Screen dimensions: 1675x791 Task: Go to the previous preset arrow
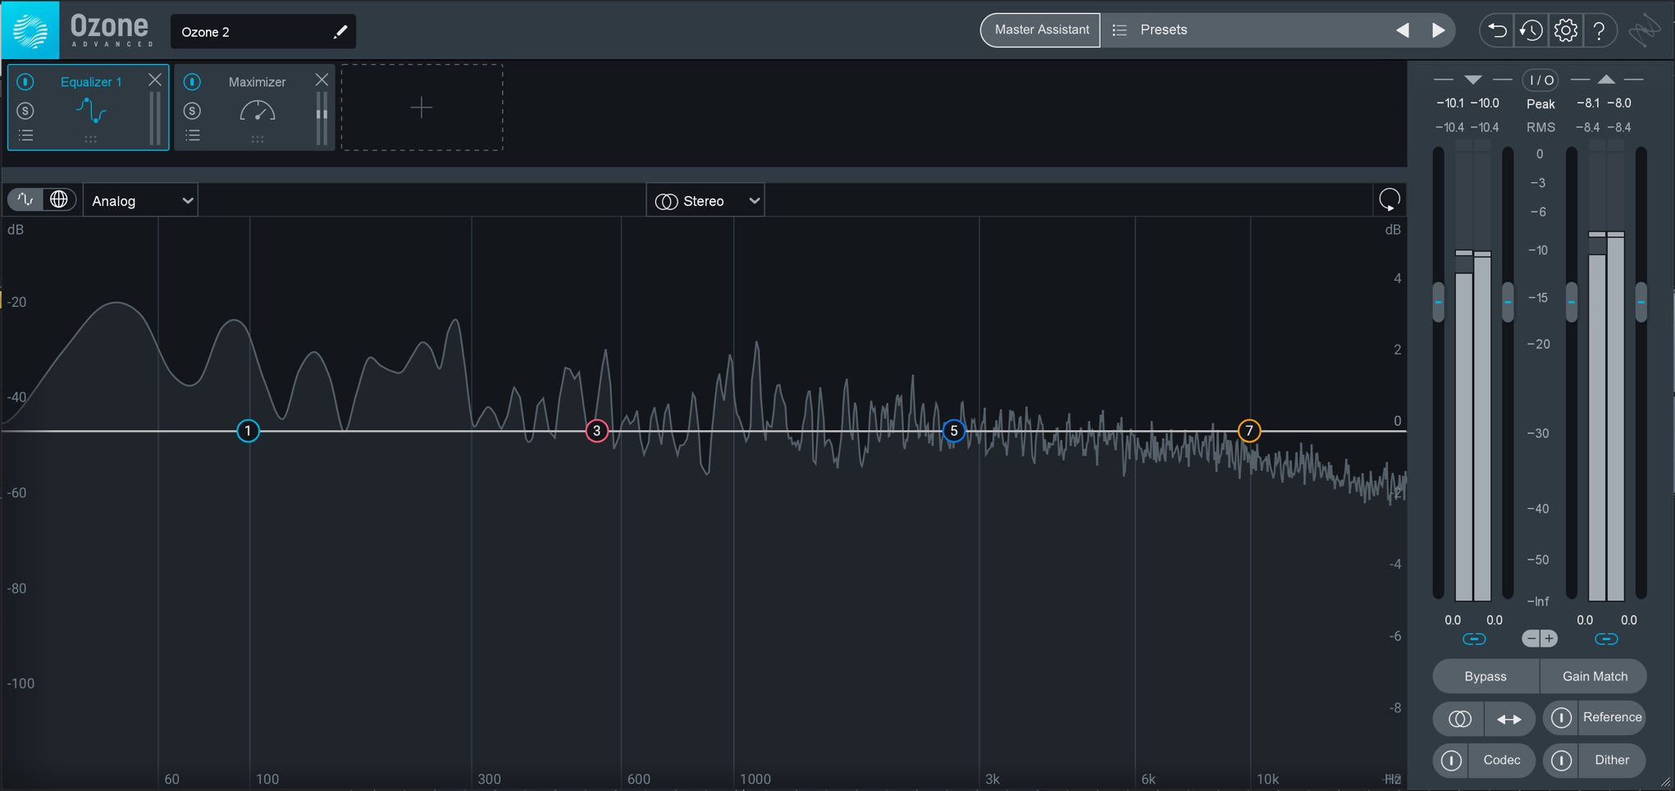coord(1403,30)
